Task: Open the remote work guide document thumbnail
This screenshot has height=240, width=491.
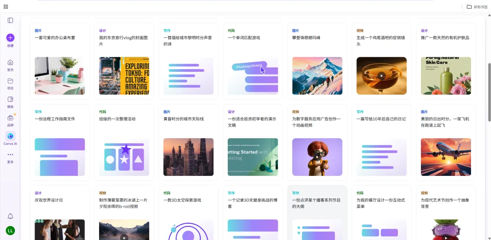Action: click(60, 157)
